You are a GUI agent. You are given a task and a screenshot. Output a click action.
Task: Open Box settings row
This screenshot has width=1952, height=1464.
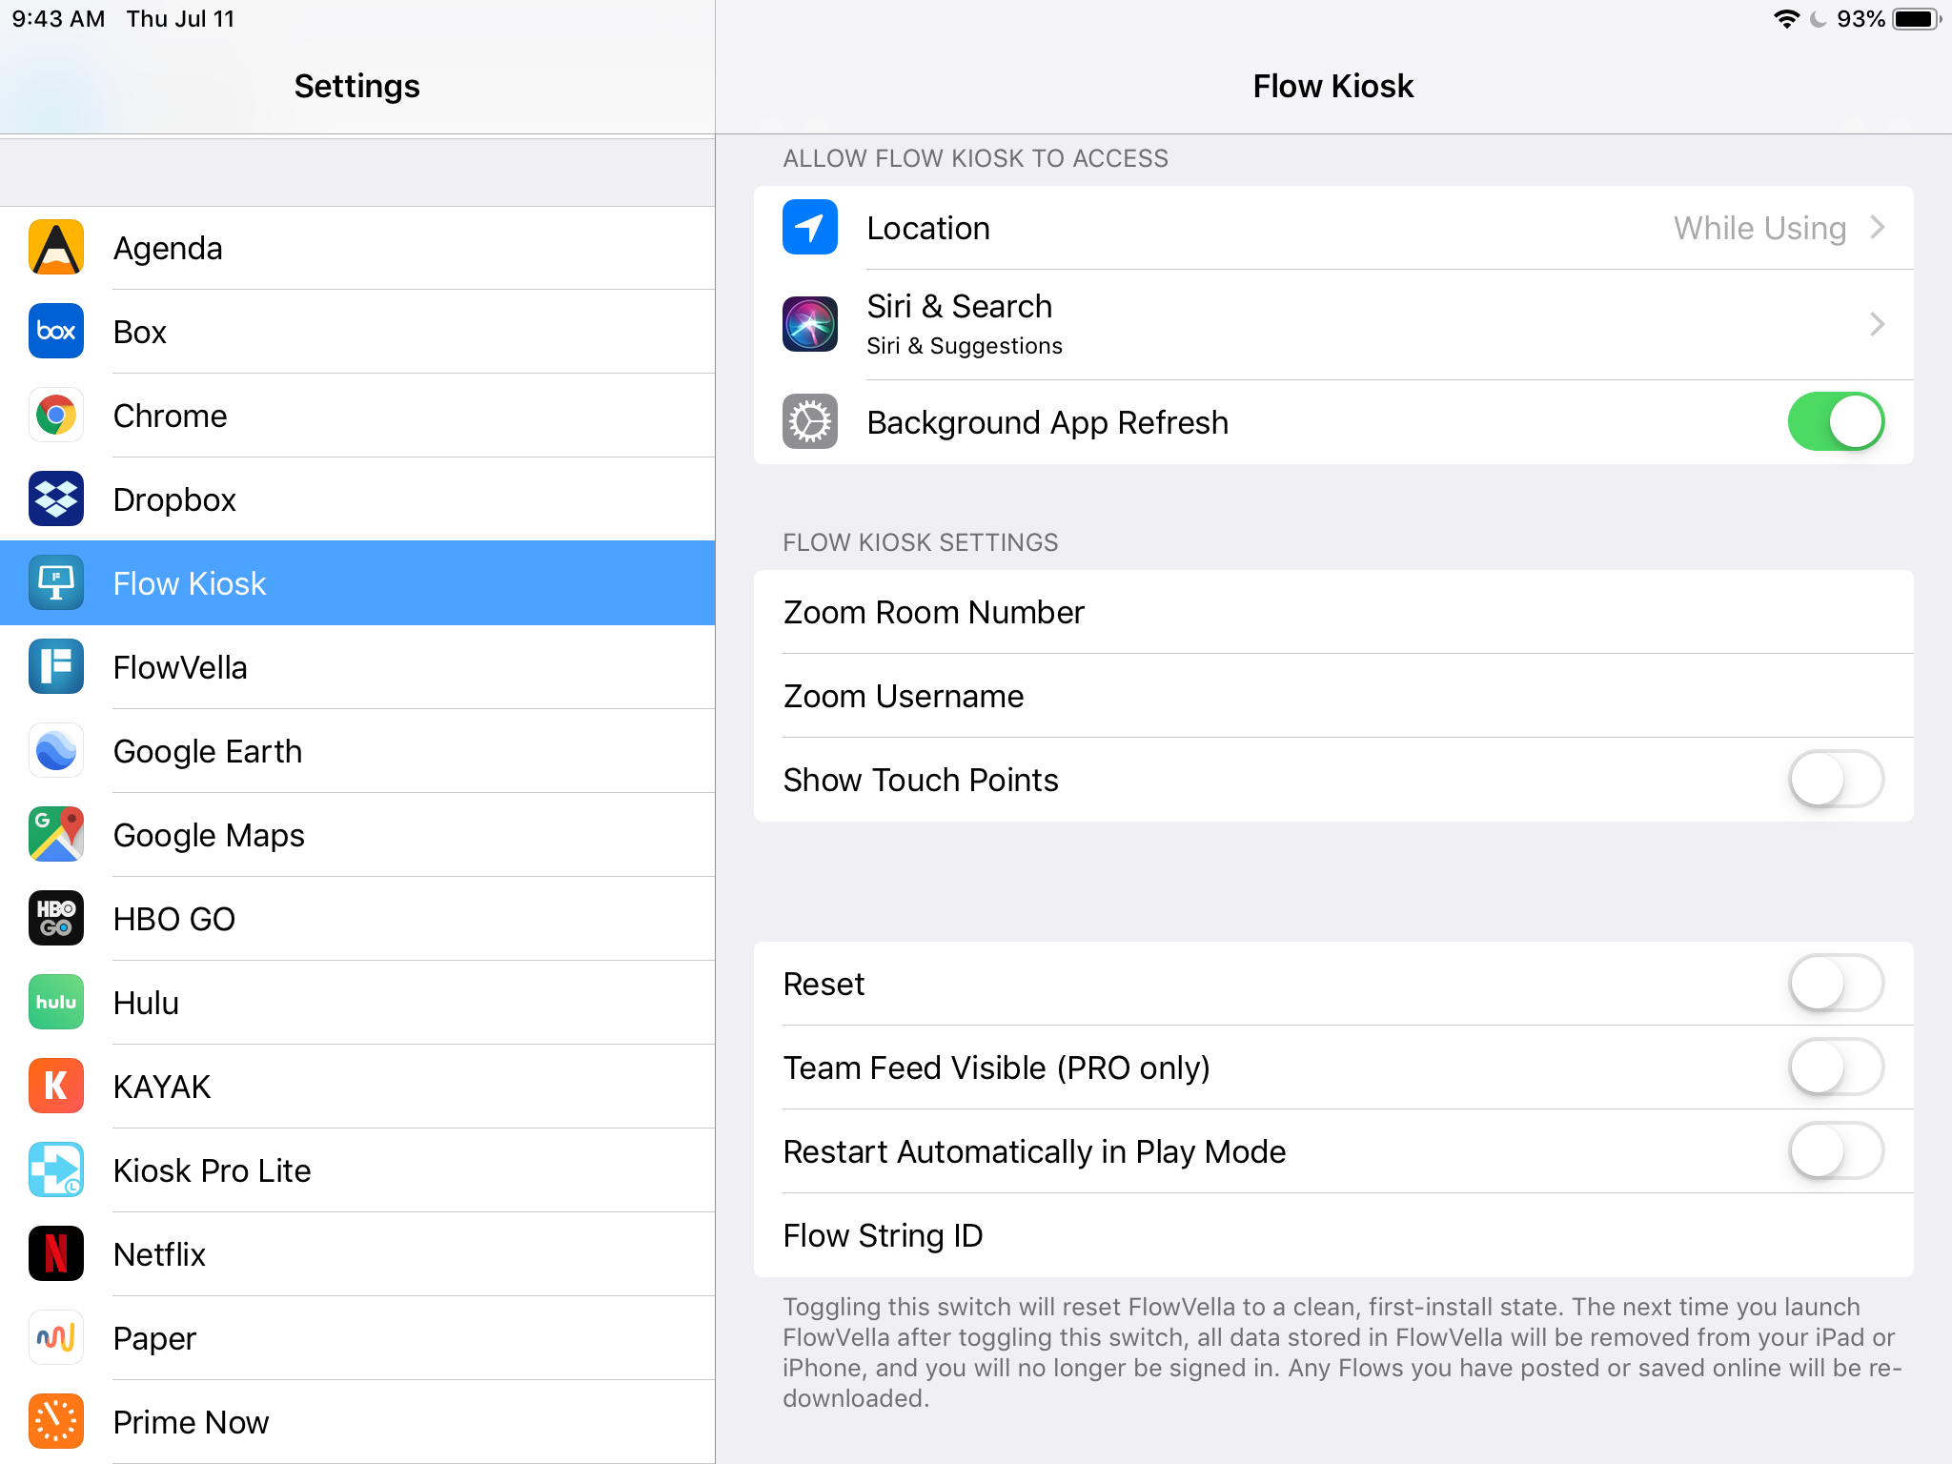pos(357,332)
